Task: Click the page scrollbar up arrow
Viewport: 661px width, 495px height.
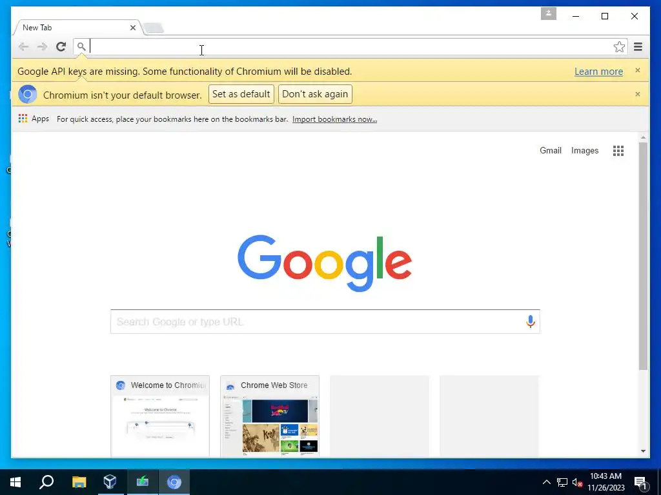Action: [x=643, y=137]
